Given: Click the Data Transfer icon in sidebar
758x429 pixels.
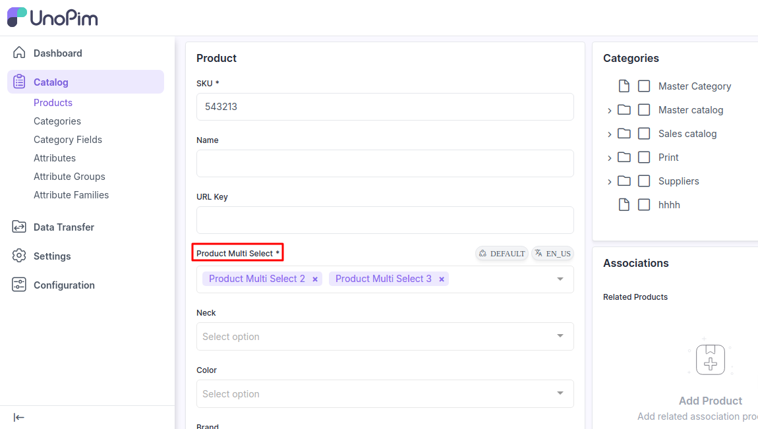Looking at the screenshot, I should (19, 227).
